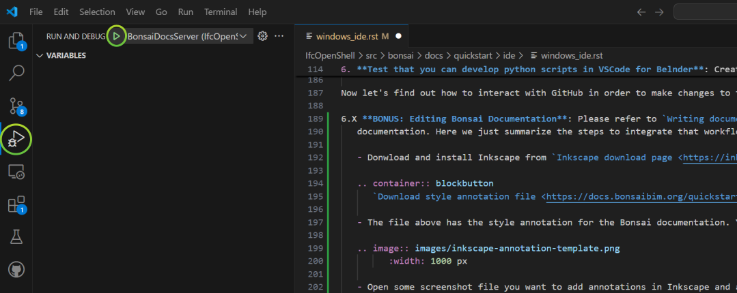Open the Extensions view icon
Screen dimensions: 737x293
click(x=16, y=205)
